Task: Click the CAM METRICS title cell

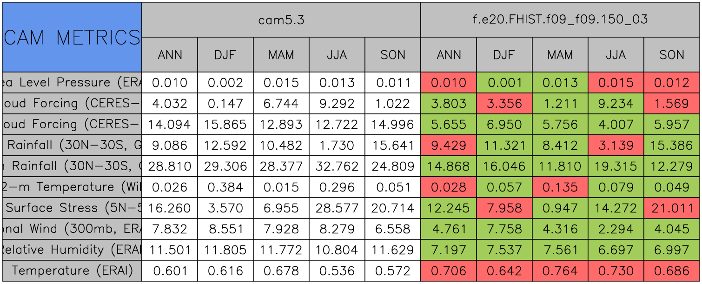Action: pos(72,37)
